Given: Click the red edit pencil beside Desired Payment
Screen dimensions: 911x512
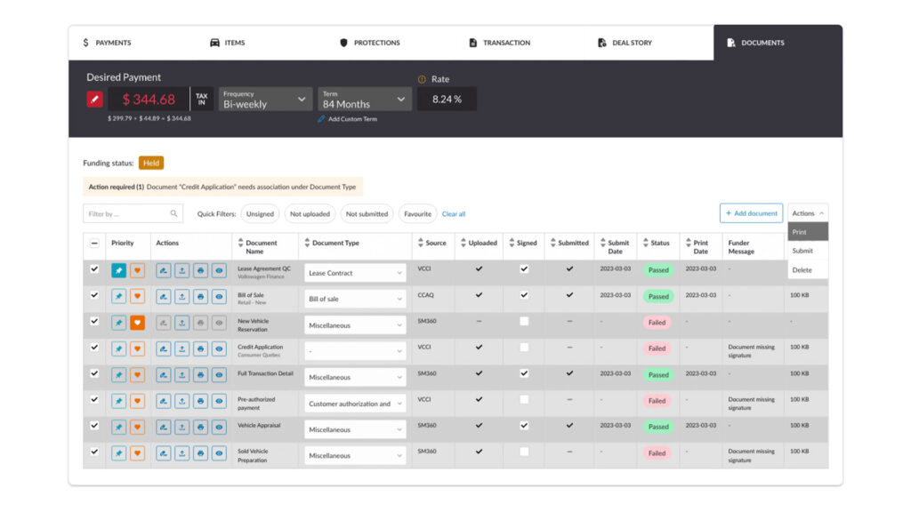Looking at the screenshot, I should pos(94,100).
